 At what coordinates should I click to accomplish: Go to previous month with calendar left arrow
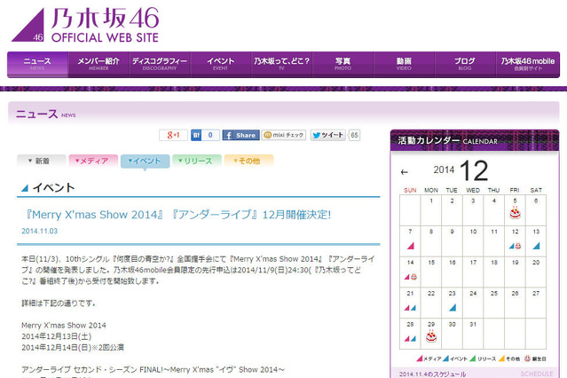[x=405, y=172]
